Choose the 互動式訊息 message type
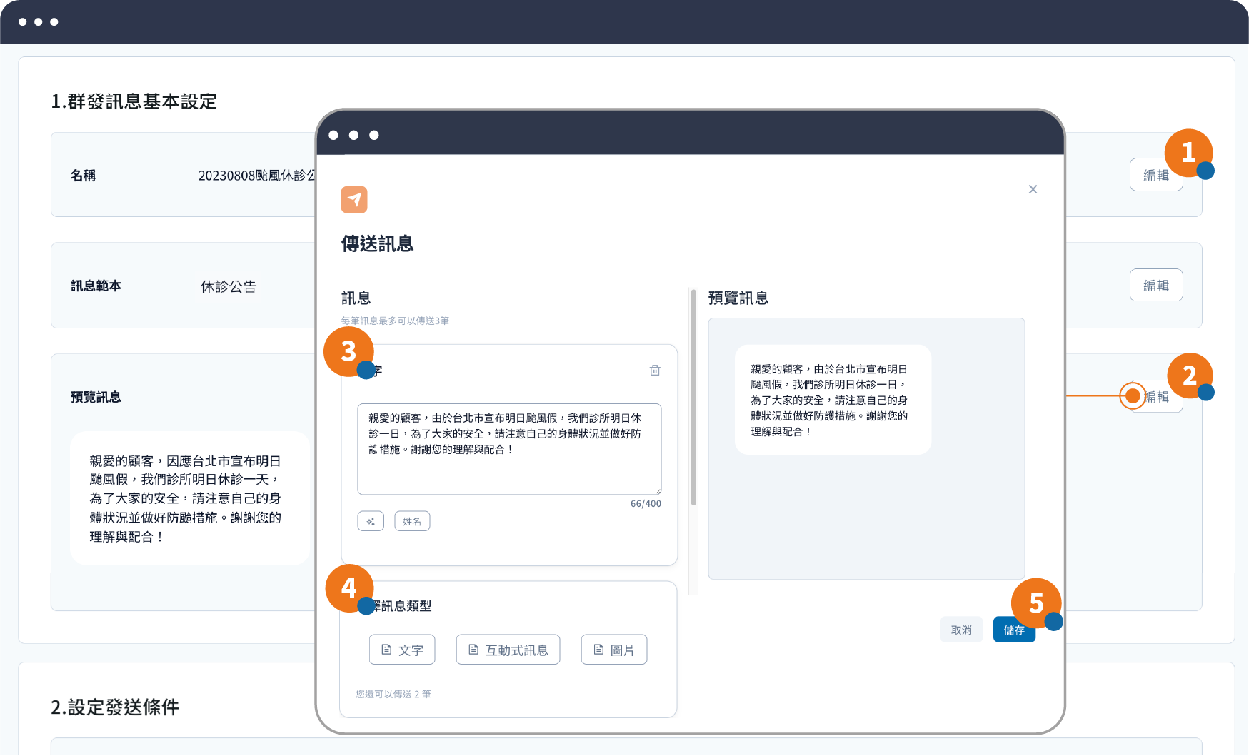Viewport: 1249px width, 756px height. [x=508, y=650]
